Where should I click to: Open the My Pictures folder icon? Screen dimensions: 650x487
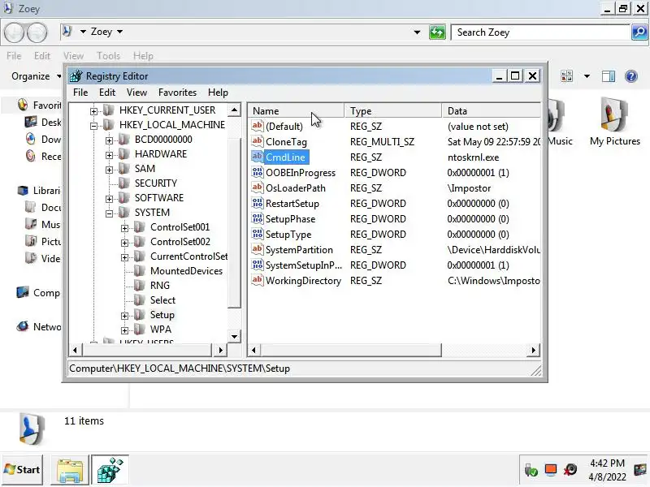point(615,115)
